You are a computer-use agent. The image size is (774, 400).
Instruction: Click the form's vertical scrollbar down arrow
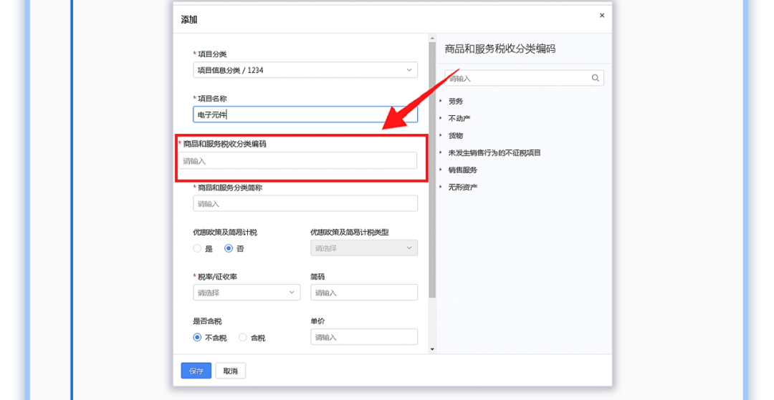tap(431, 348)
